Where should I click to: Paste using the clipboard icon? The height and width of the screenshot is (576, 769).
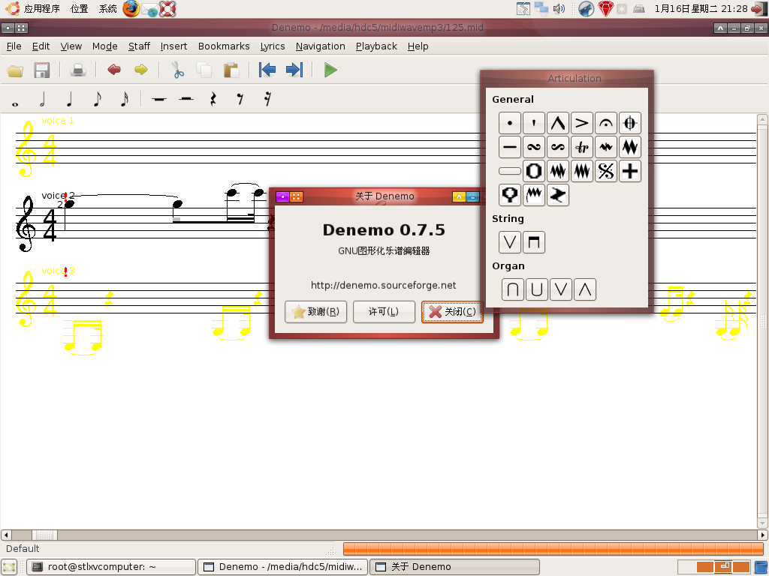click(x=231, y=70)
